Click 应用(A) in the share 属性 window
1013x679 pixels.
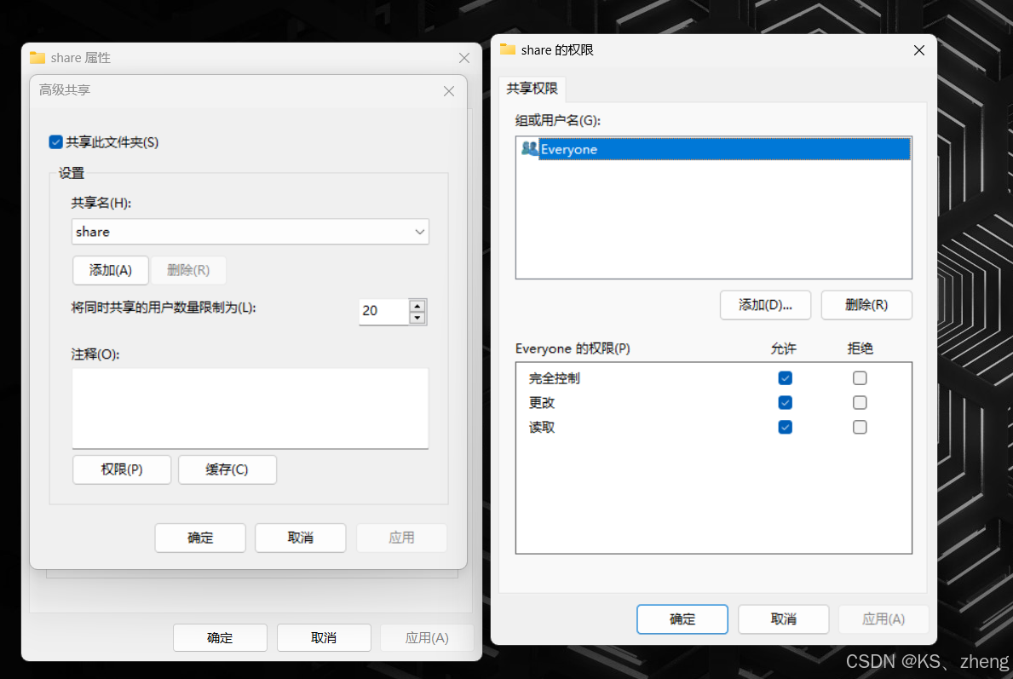tap(427, 637)
